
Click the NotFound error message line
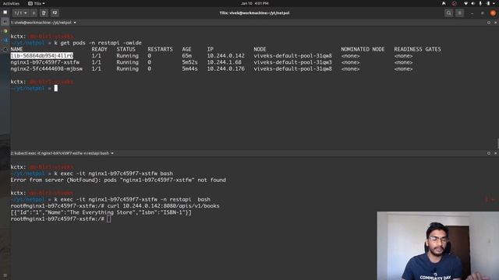[118, 180]
